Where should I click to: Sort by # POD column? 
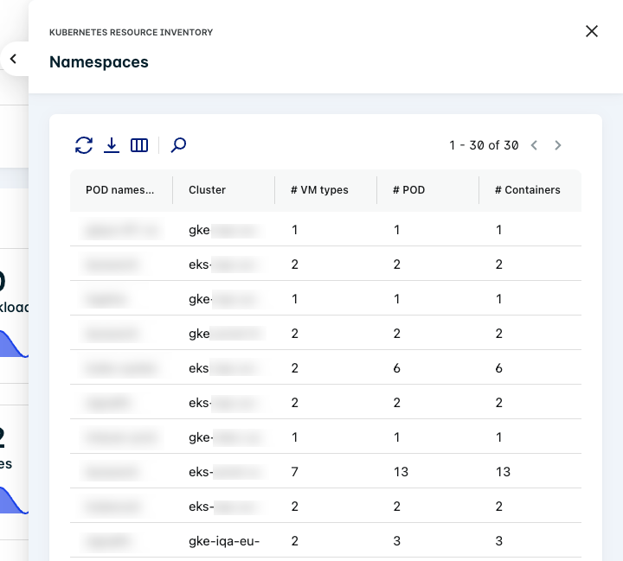coord(408,190)
